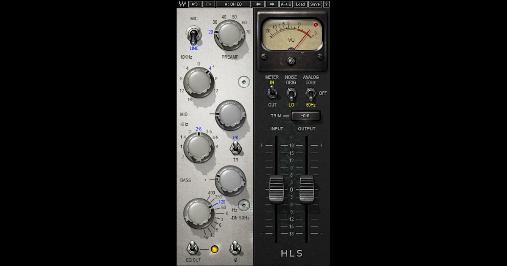Open the Load presets menu

pos(301,4)
